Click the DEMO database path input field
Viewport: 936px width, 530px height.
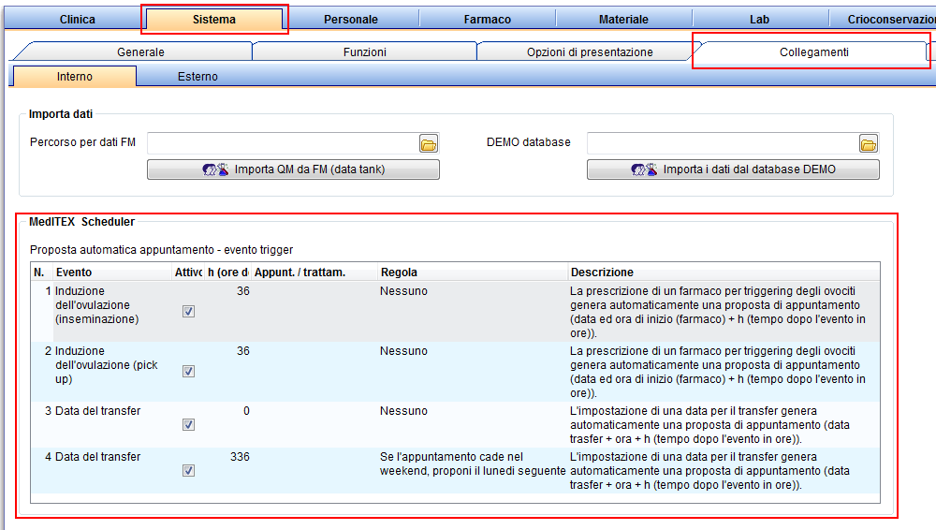[723, 144]
